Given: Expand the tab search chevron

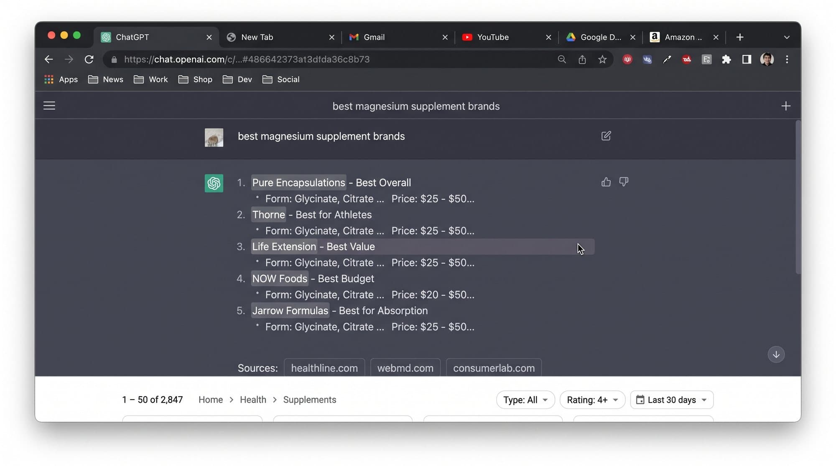Looking at the screenshot, I should coord(787,37).
